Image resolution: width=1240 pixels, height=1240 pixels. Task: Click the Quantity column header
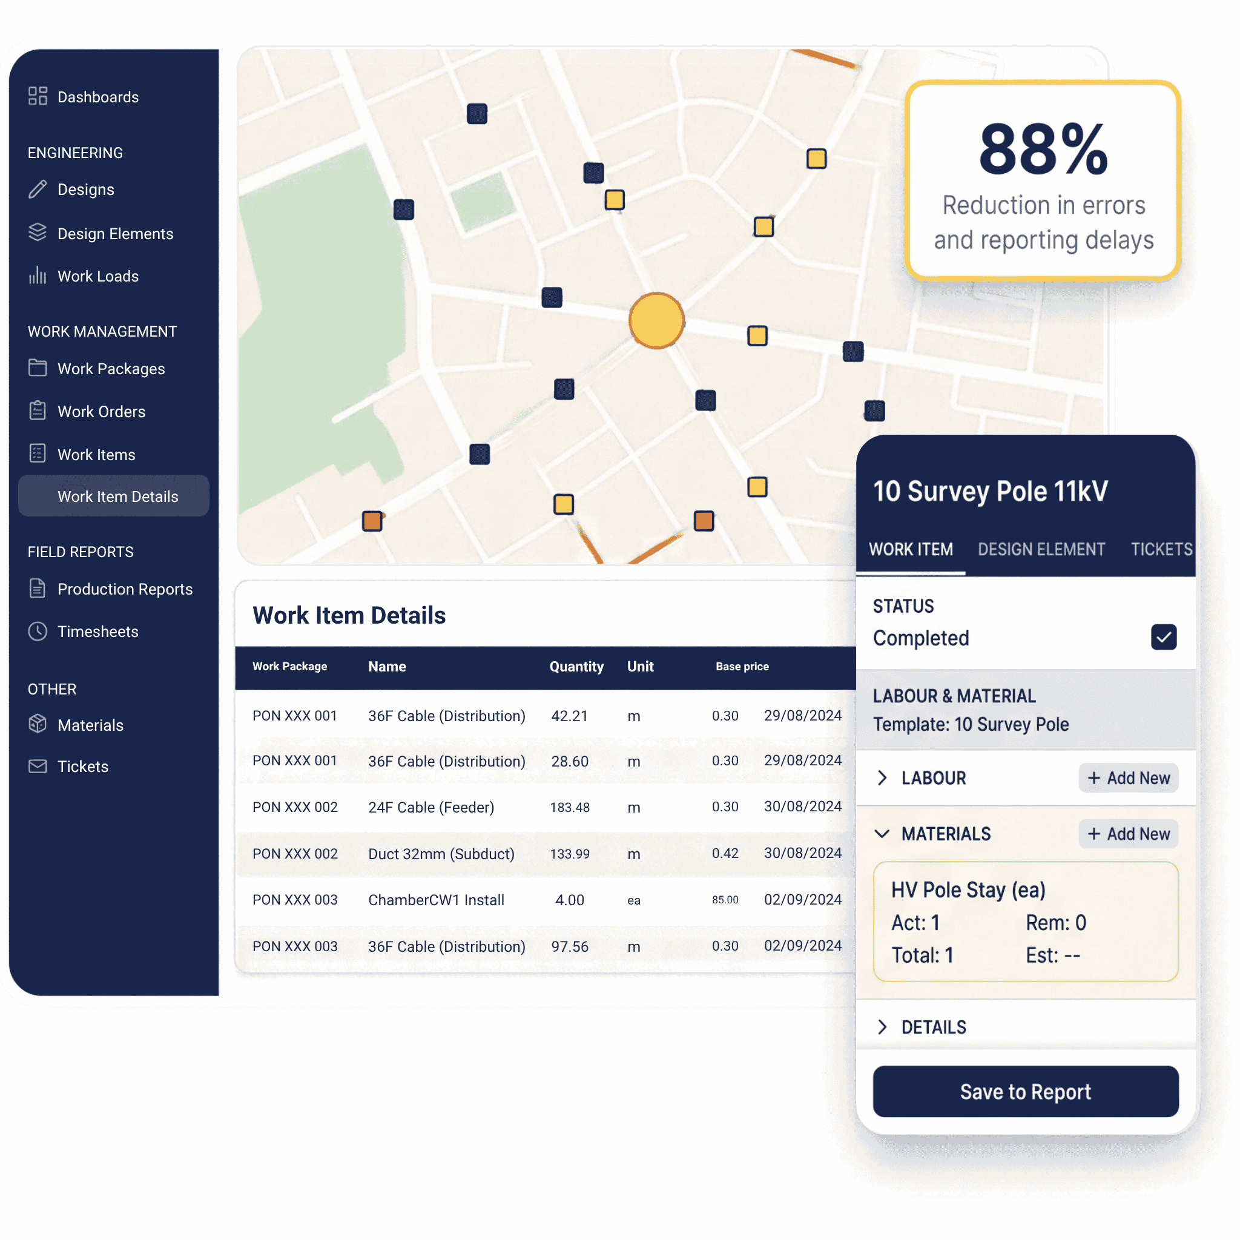[576, 666]
